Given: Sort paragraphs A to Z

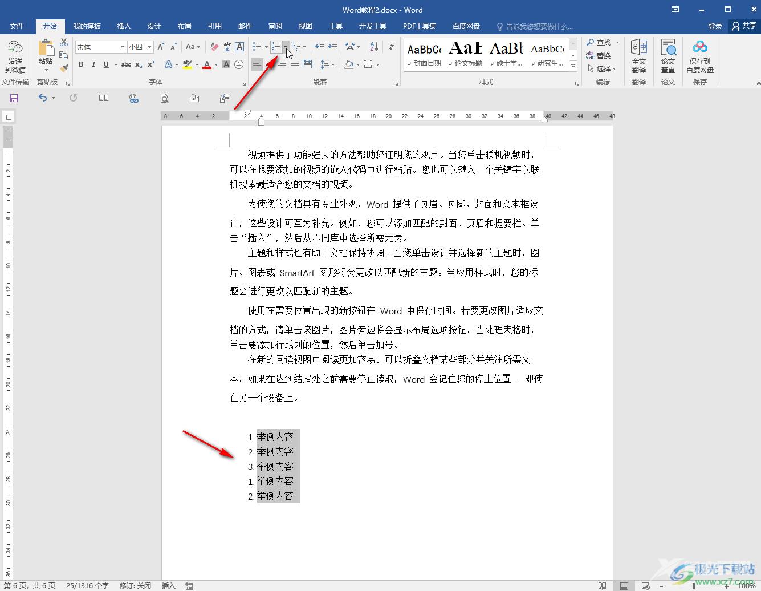Looking at the screenshot, I should coord(374,47).
